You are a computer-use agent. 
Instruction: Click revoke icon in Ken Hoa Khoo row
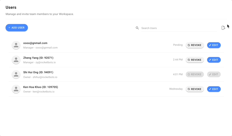pyautogui.click(x=189, y=89)
